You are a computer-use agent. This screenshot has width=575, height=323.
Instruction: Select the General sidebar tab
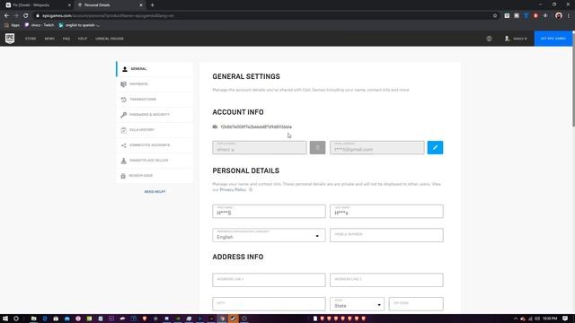(155, 69)
